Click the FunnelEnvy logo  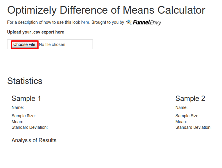click(143, 22)
